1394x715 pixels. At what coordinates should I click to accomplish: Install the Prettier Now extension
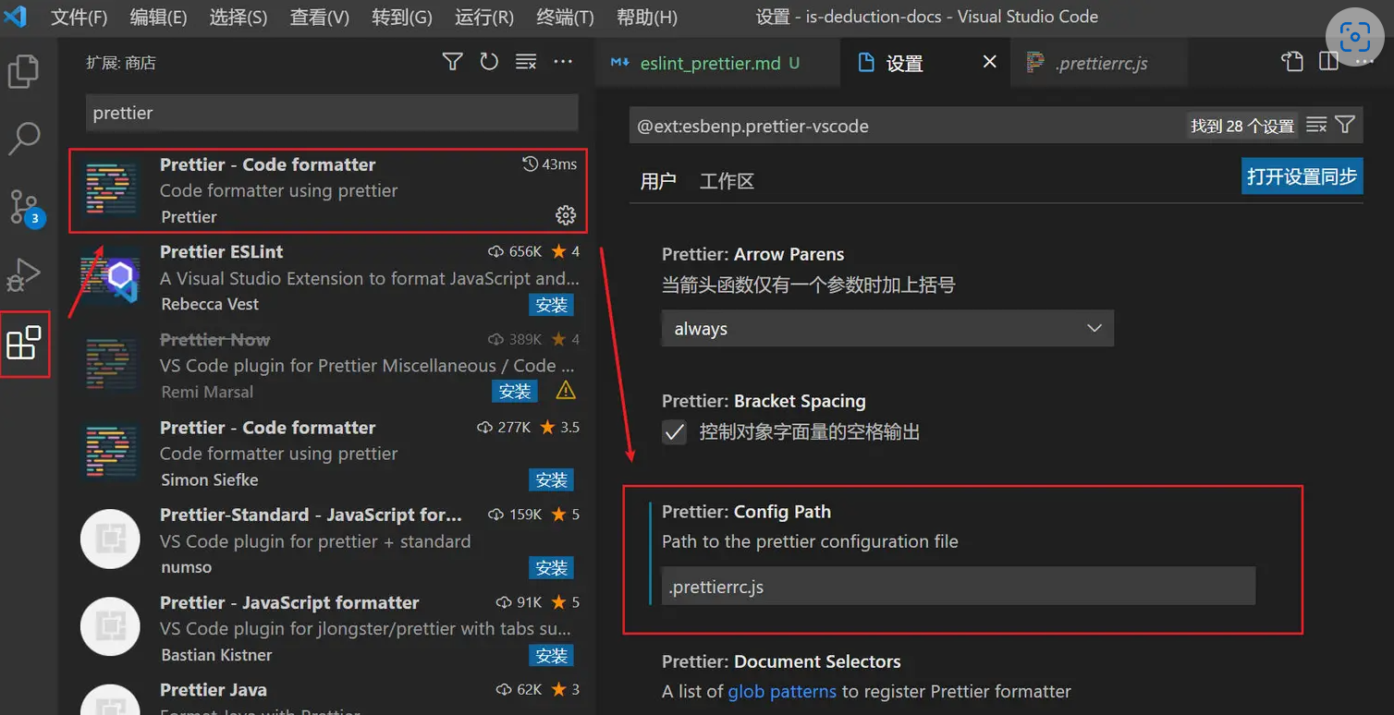[x=515, y=392]
